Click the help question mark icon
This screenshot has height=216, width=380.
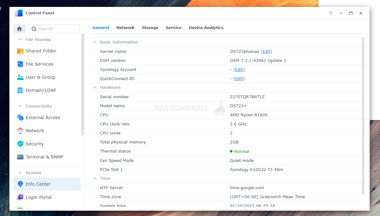tap(331, 13)
